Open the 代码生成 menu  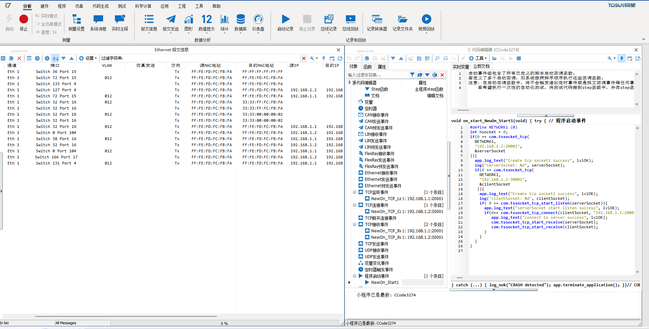pyautogui.click(x=100, y=6)
